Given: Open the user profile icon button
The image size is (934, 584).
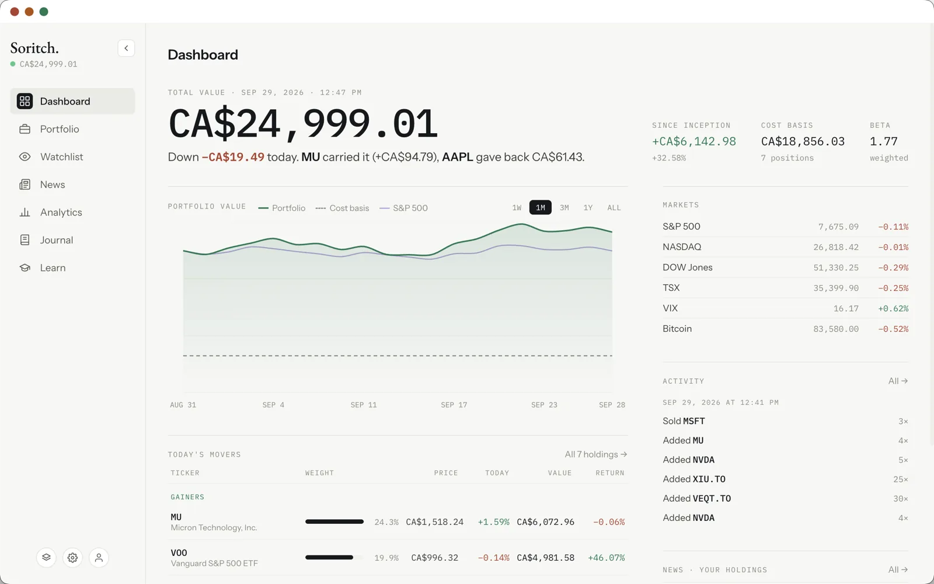Looking at the screenshot, I should [99, 558].
